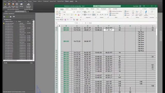Click the Format cells button in ribbon
Screen dimensions: 165x93
[x=127, y=15]
